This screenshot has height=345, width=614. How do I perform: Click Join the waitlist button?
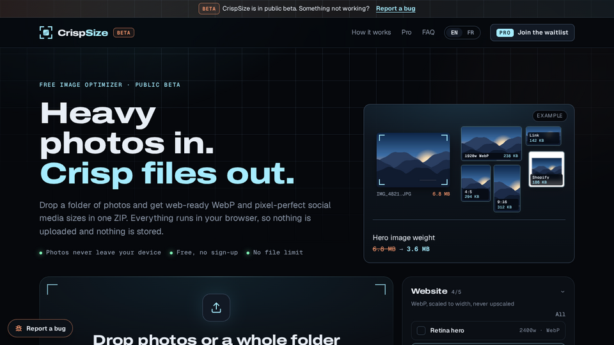(532, 33)
